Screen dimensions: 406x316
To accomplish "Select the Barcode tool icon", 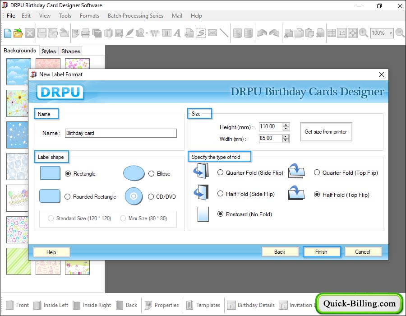I will point(167,33).
